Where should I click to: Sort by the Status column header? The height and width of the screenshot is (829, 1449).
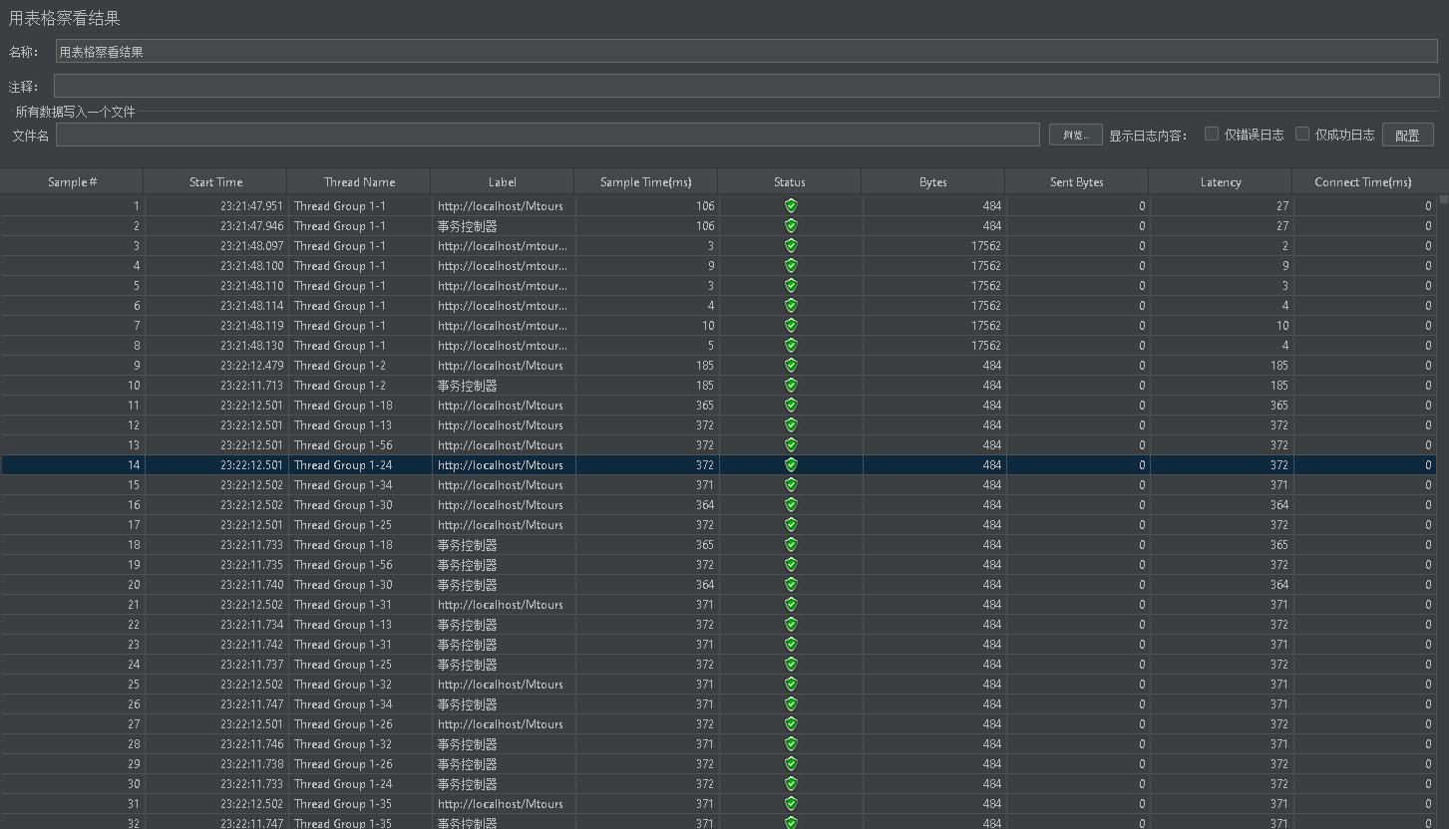click(790, 181)
